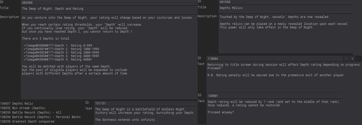This screenshot has height=125, width=362.
Task: Click the line 'Depth 3: Rating 2000-3999'
Action: (61, 53)
